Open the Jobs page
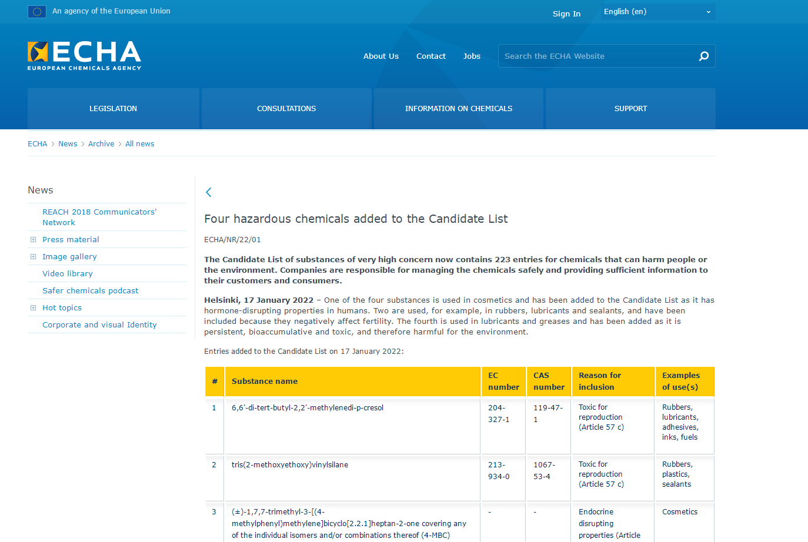808x542 pixels. click(472, 56)
